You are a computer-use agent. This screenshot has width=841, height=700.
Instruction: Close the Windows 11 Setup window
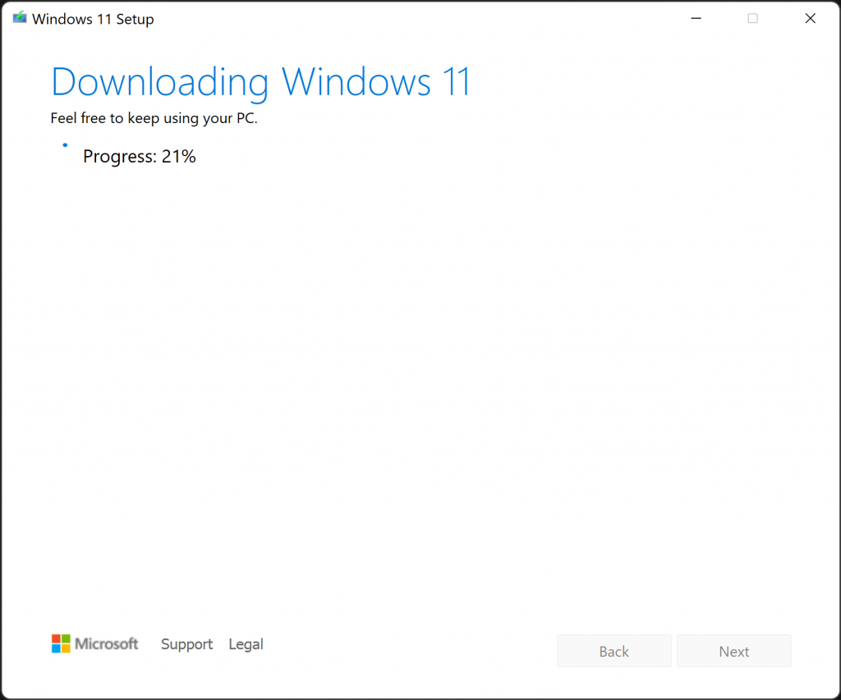tap(810, 18)
